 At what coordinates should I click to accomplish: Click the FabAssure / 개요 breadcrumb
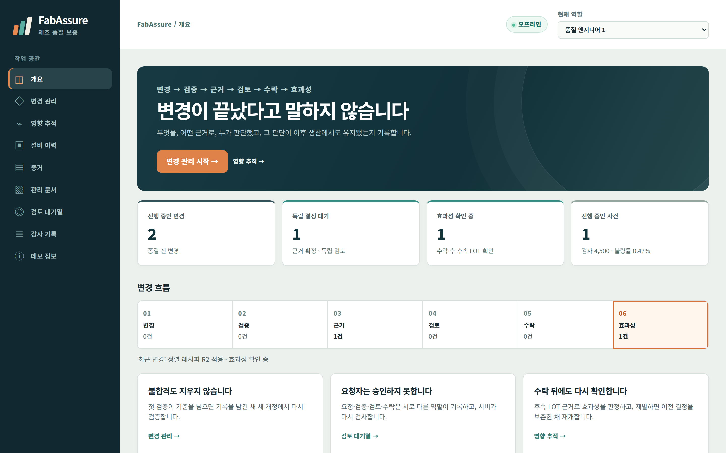(164, 25)
